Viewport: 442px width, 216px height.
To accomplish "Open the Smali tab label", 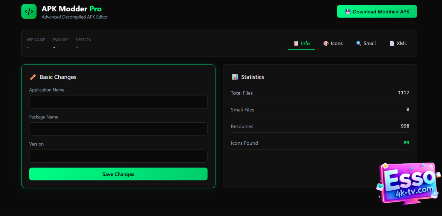I will [369, 43].
